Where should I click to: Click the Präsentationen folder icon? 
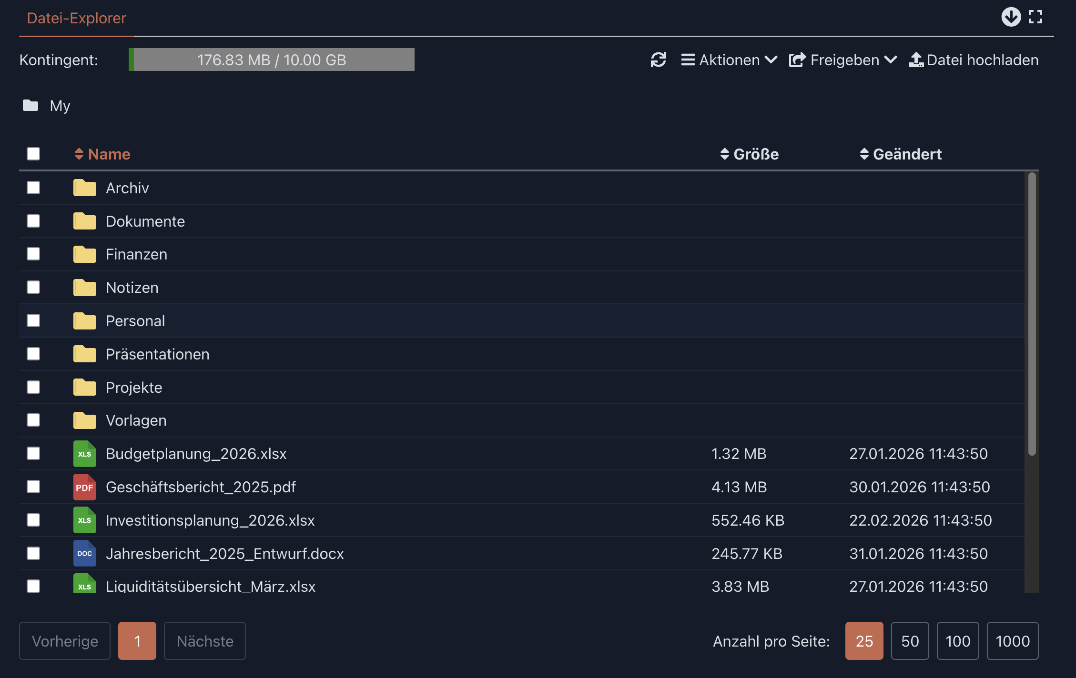[x=85, y=354]
